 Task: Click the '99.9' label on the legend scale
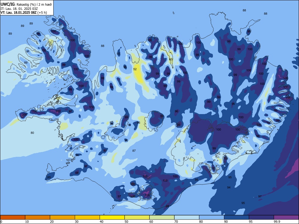(x=277, y=222)
